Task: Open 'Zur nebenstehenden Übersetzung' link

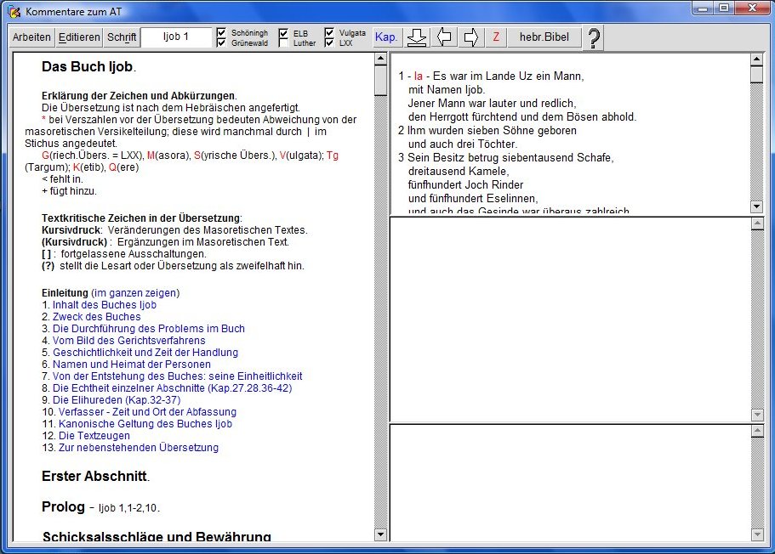Action: pyautogui.click(x=139, y=447)
